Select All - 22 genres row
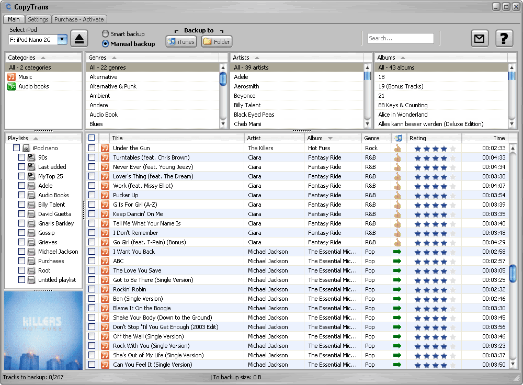 (x=152, y=67)
